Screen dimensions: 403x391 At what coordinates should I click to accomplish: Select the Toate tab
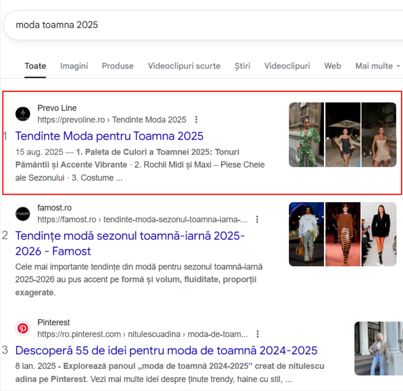pos(35,66)
